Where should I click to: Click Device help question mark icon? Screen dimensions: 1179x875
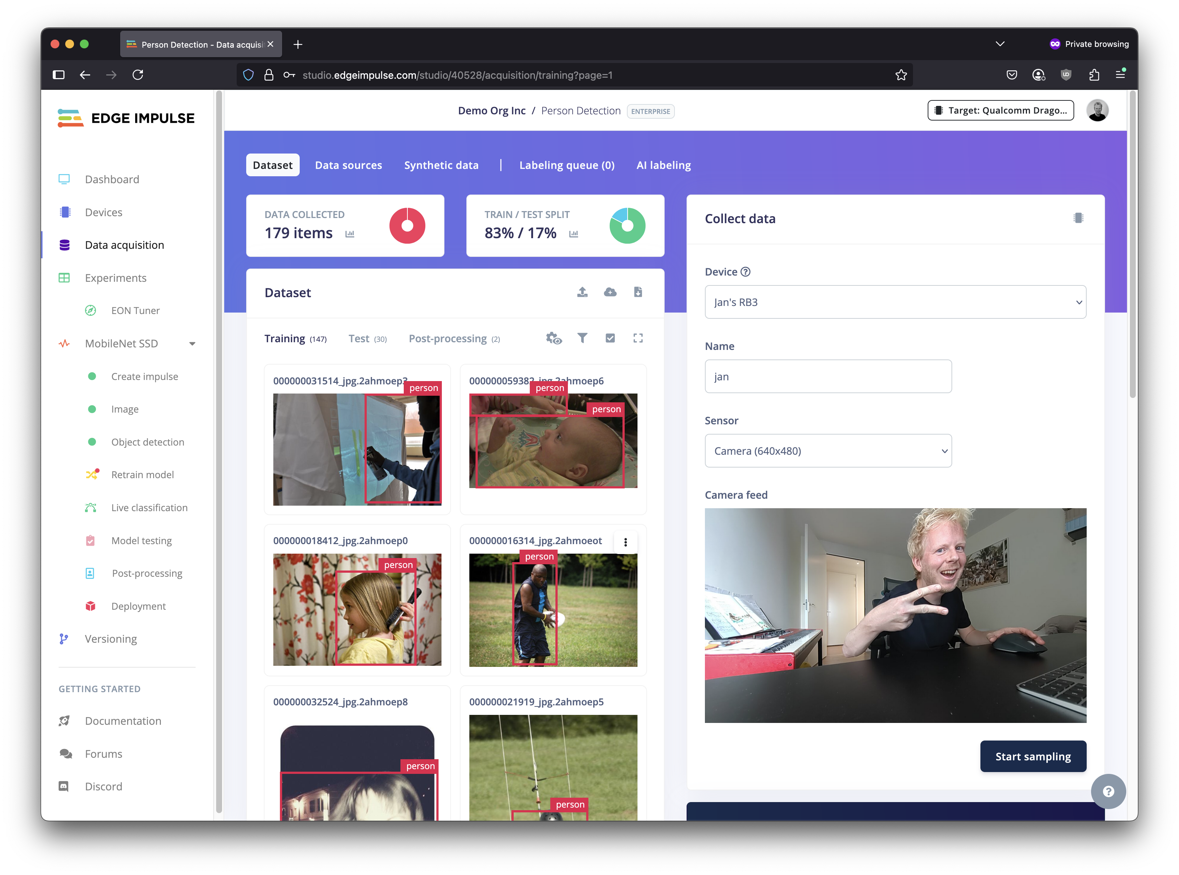(745, 272)
